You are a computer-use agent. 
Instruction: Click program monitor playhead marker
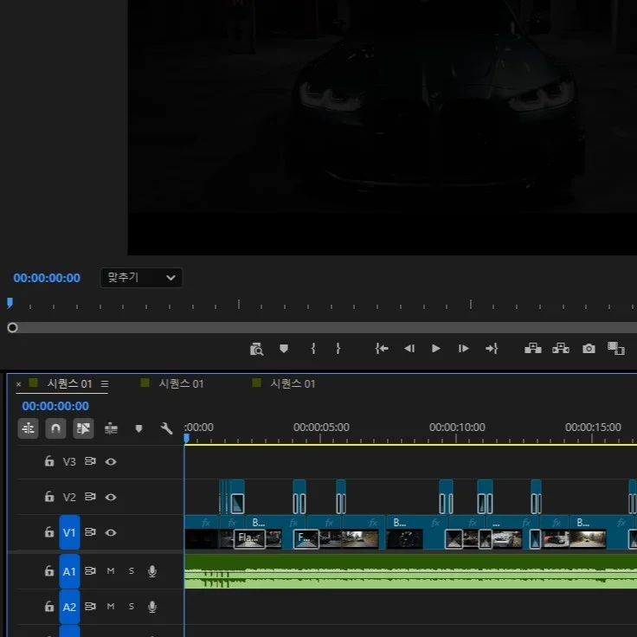point(10,303)
